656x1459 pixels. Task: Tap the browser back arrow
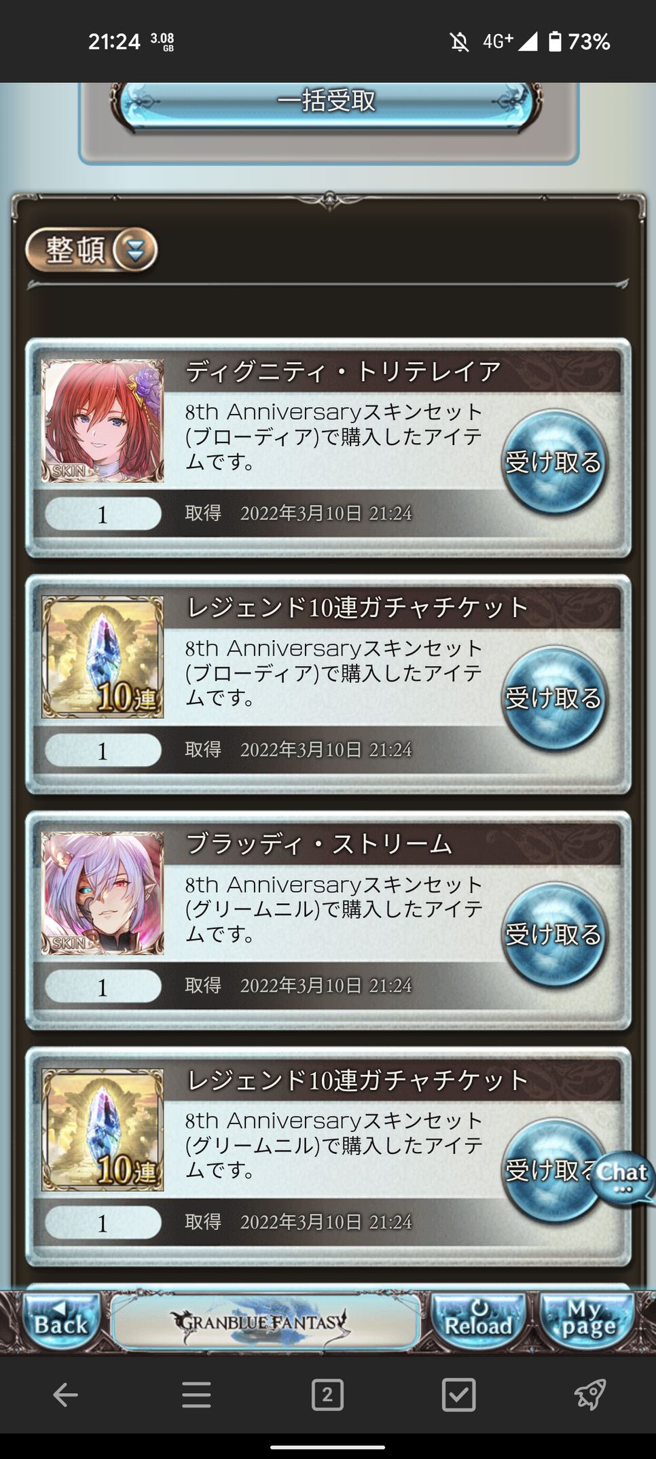pyautogui.click(x=65, y=1395)
